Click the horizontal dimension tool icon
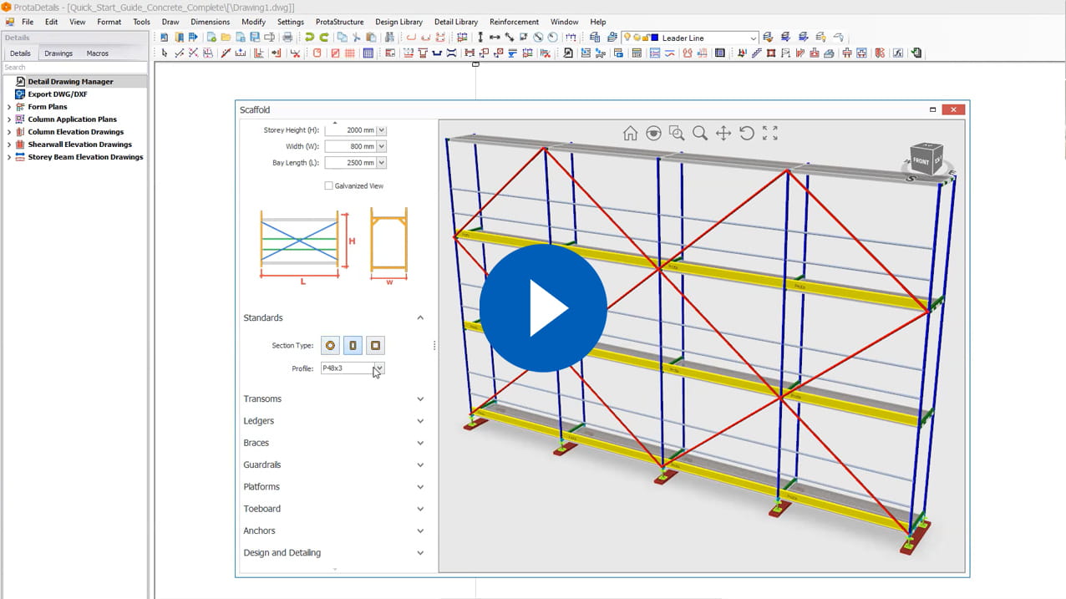 coord(495,37)
